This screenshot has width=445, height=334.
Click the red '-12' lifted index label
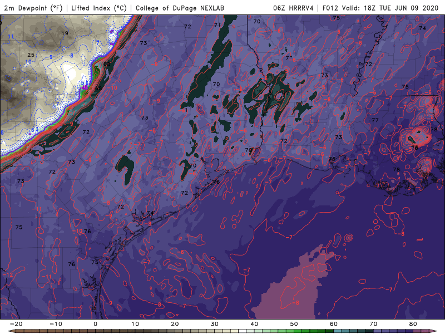point(8,275)
